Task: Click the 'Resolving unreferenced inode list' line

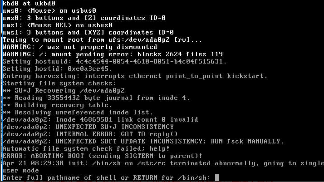Action: [78, 112]
